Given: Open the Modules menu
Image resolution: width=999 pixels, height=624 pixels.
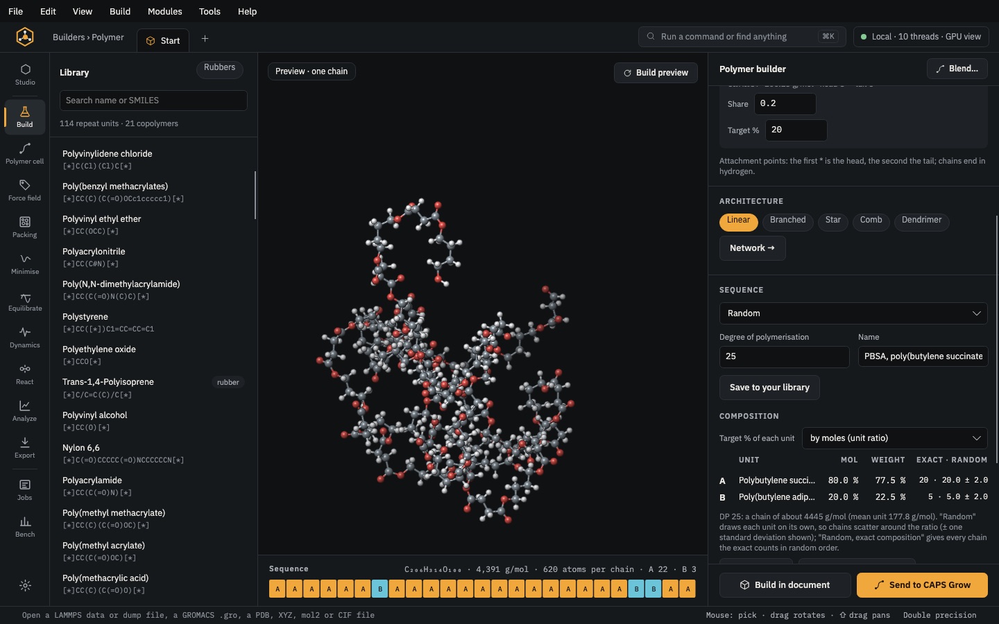Looking at the screenshot, I should tap(165, 11).
